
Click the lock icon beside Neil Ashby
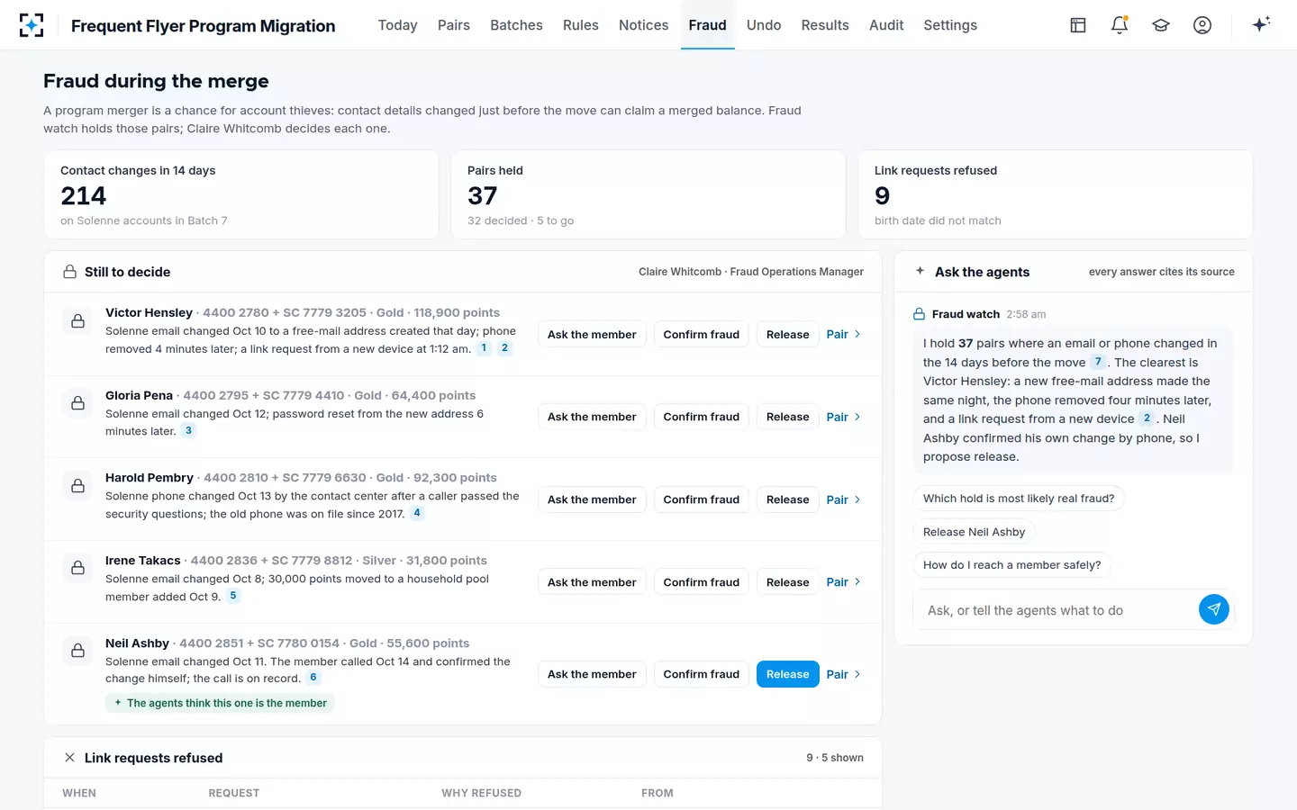[x=78, y=651]
